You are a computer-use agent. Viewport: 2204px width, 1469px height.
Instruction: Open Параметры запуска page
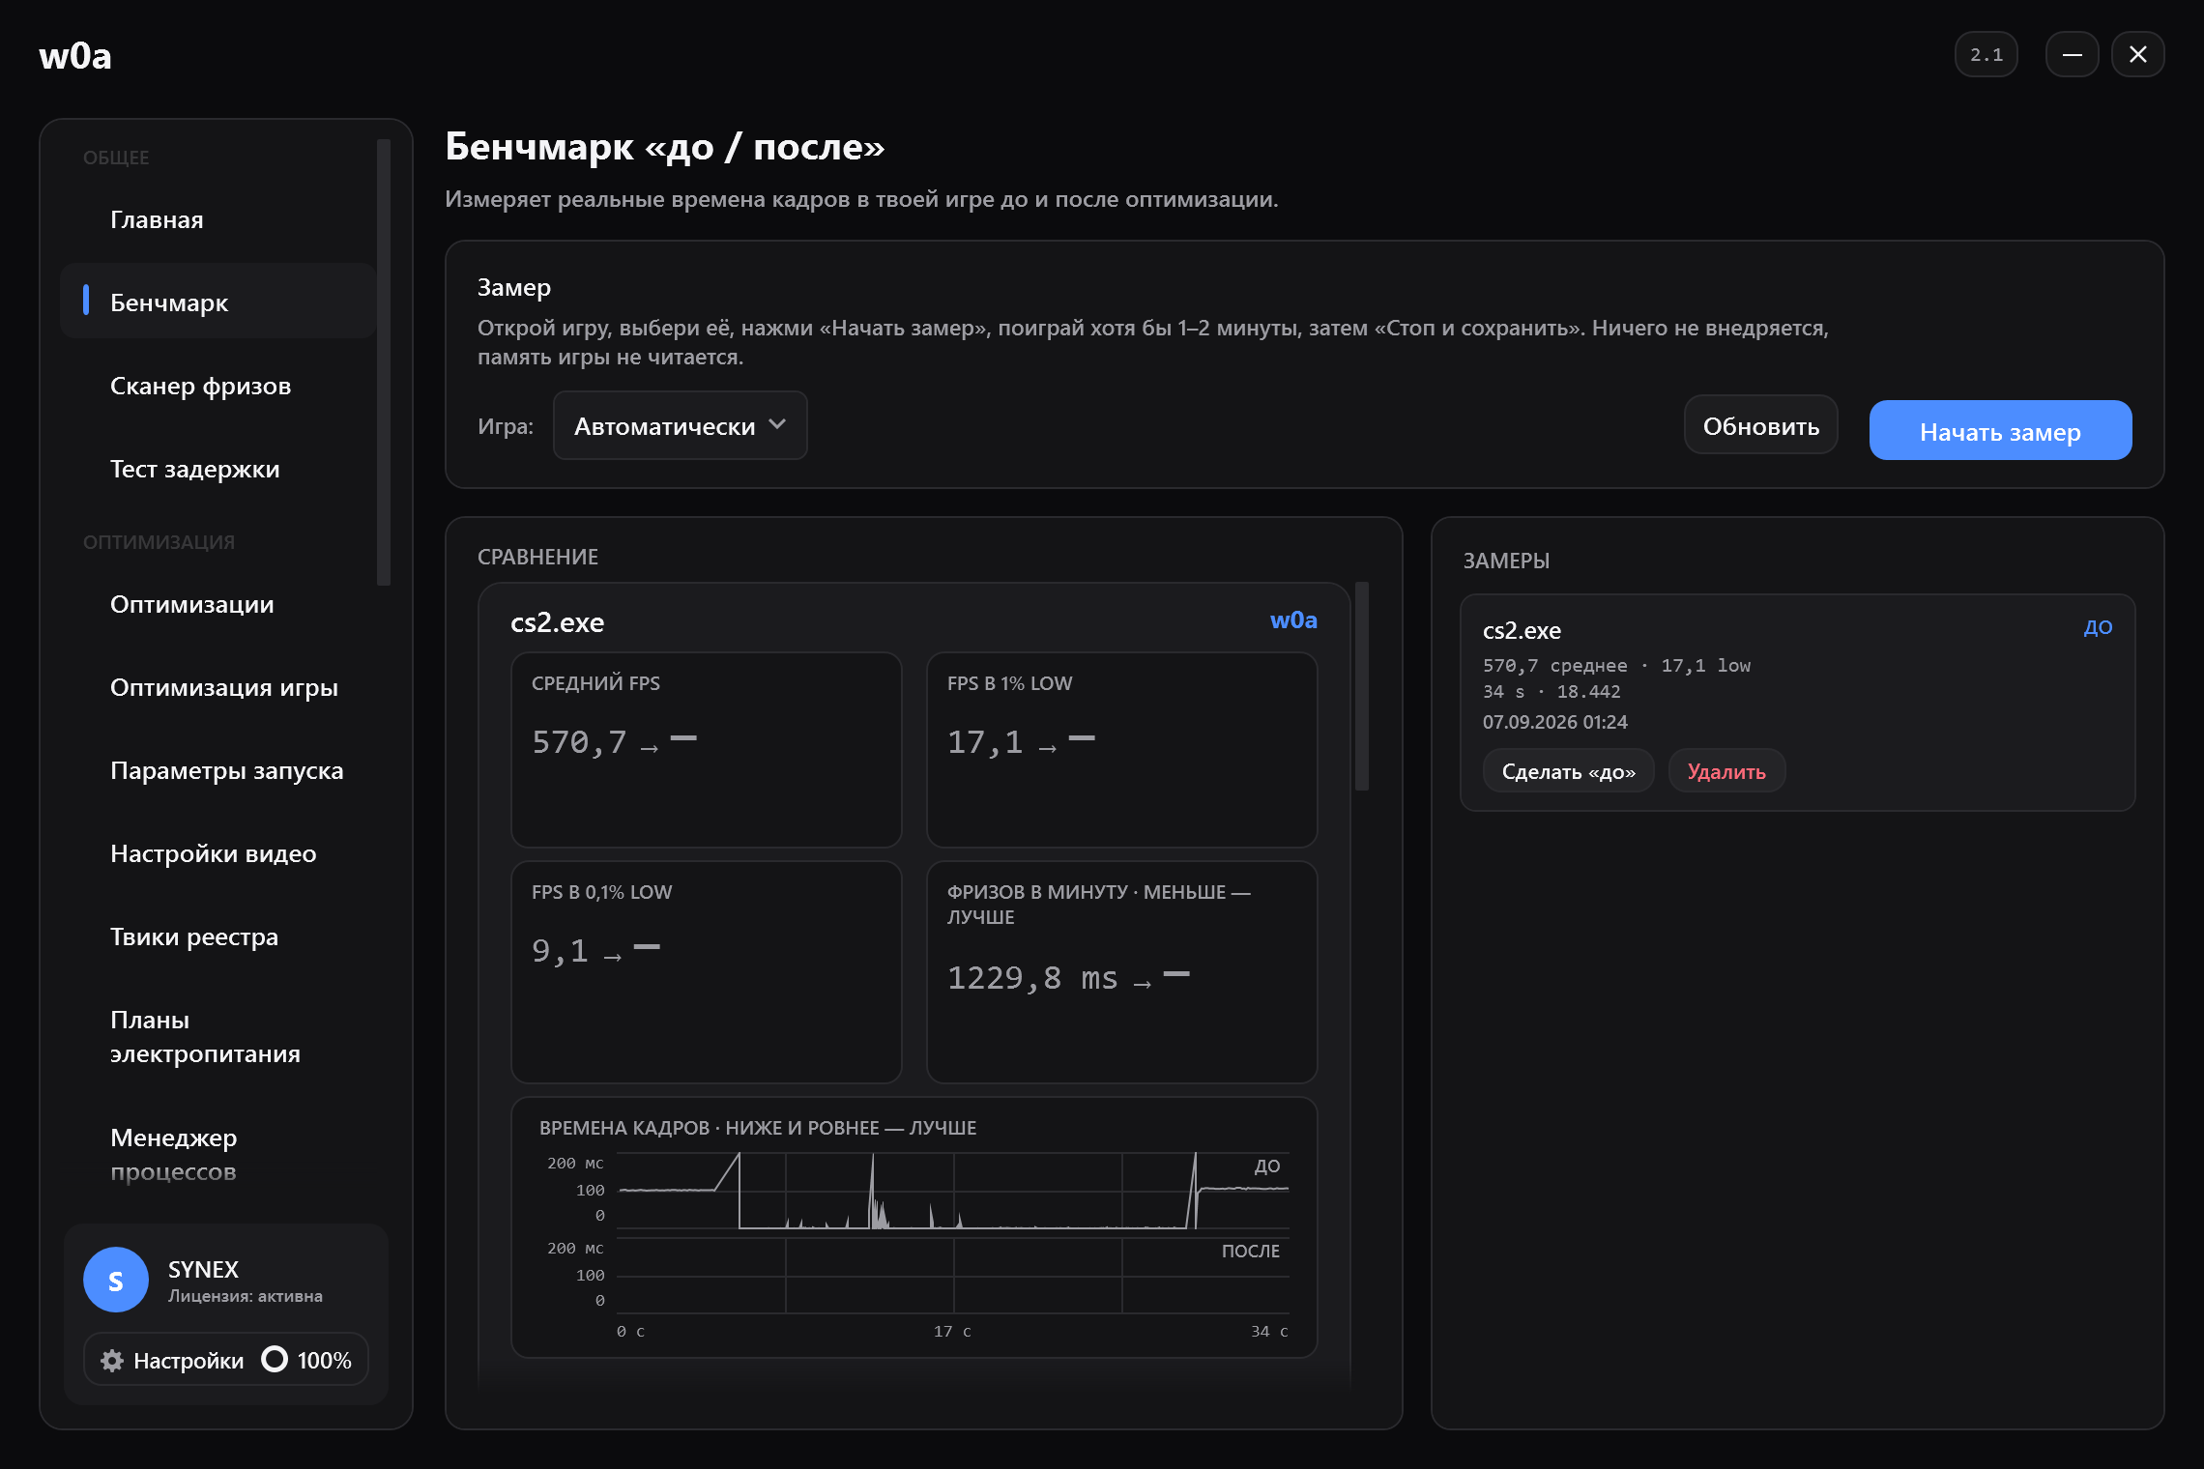point(218,770)
